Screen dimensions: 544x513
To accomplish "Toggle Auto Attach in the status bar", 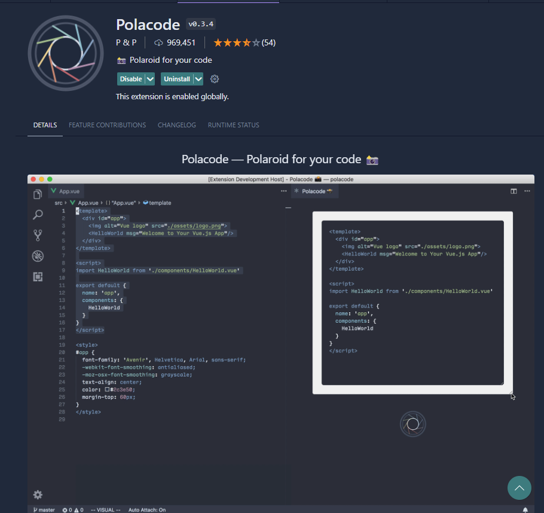I will pos(148,509).
